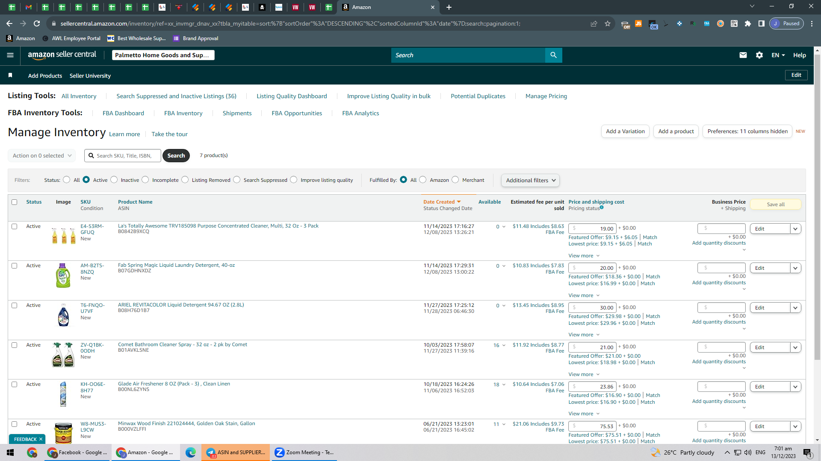The width and height of the screenshot is (821, 461).
Task: Open the Action on 0 selected dropdown
Action: coord(42,156)
